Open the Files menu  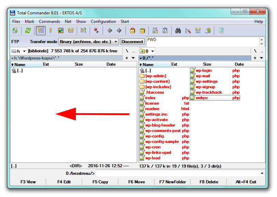coord(16,22)
